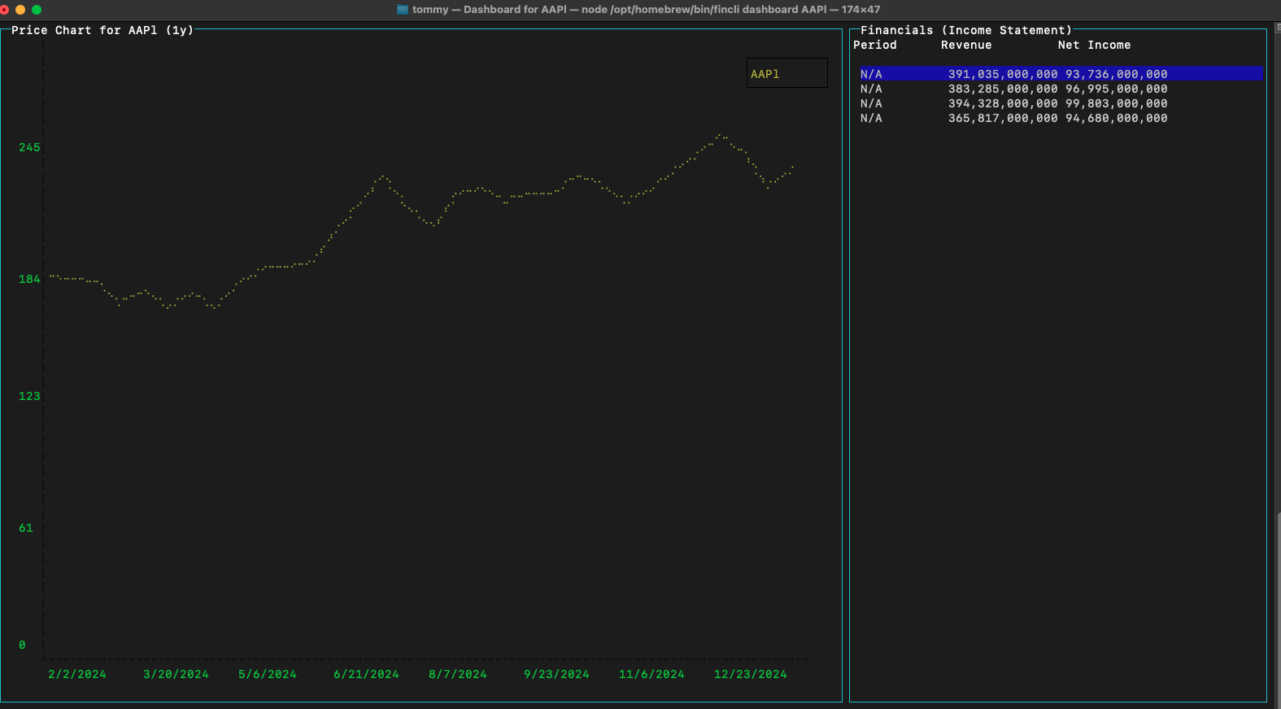Viewport: 1281px width, 709px height.
Task: Click the 61 y-axis label
Action: [x=26, y=528]
